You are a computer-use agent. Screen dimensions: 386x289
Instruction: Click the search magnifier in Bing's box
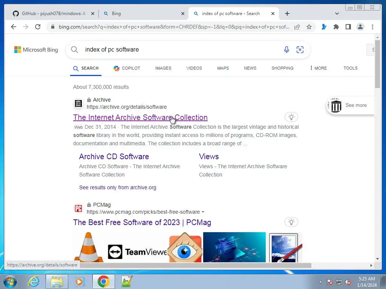coord(74,50)
